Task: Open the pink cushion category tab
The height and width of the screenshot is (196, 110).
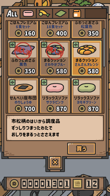Action: (28, 14)
